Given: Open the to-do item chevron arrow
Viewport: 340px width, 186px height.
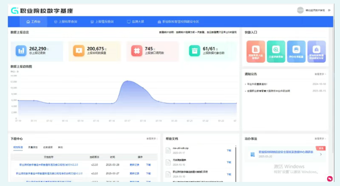Looking at the screenshot, I should 321,154.
